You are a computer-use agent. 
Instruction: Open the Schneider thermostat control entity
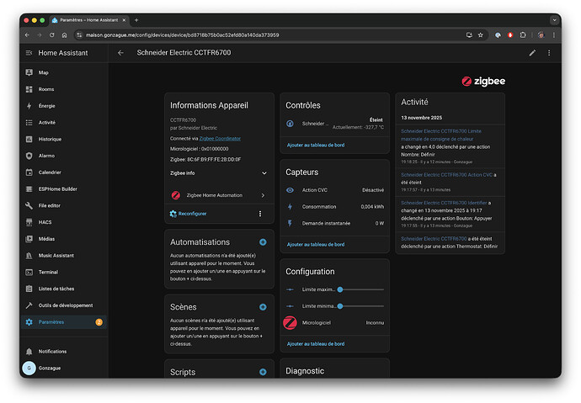[x=334, y=124]
